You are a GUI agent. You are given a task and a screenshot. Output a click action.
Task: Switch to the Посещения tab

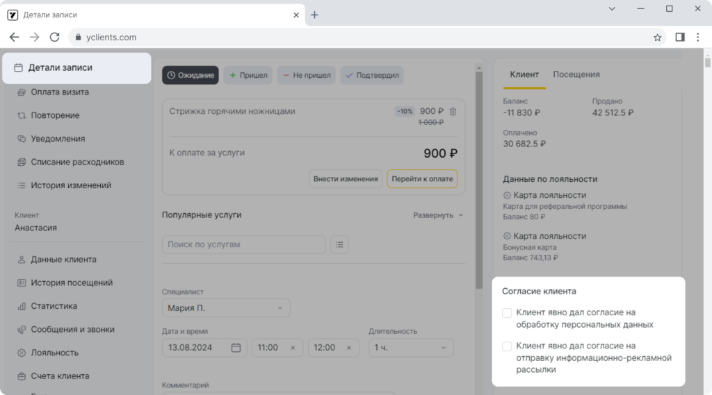pos(576,74)
